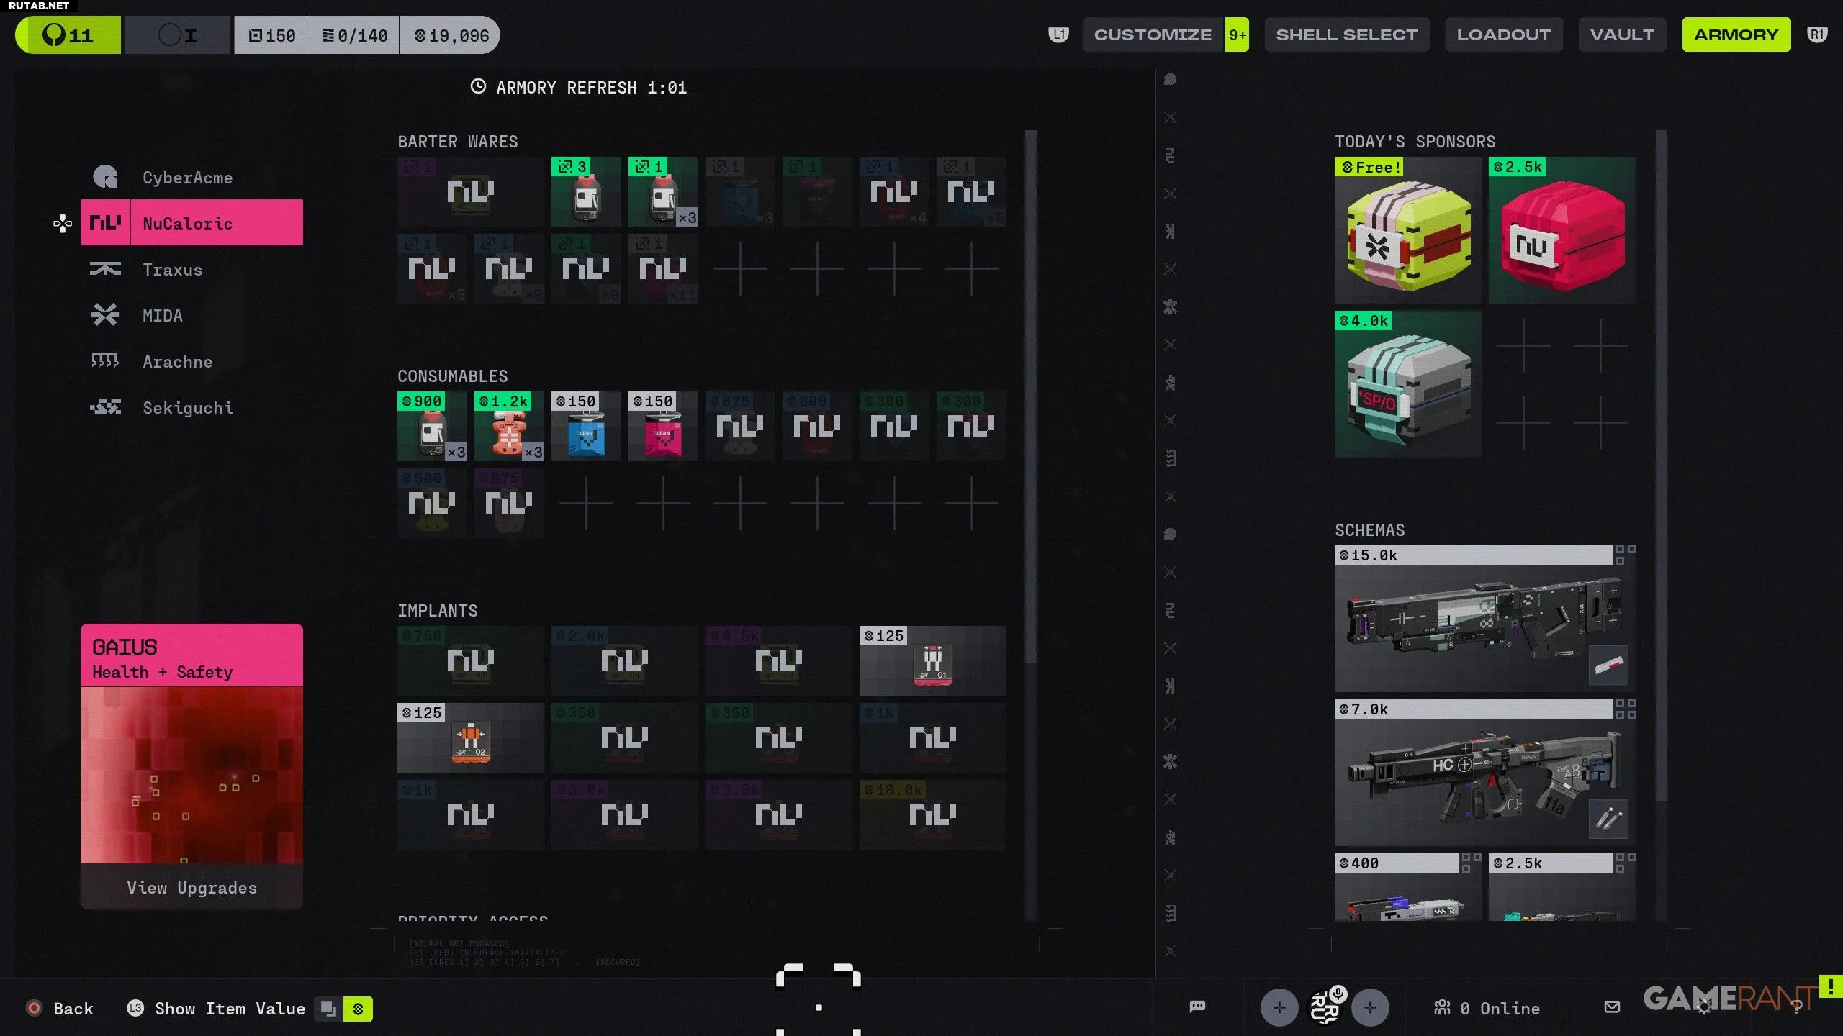Screen dimensions: 1843x1036
Task: Select the Arachne faction icon
Action: tap(105, 361)
